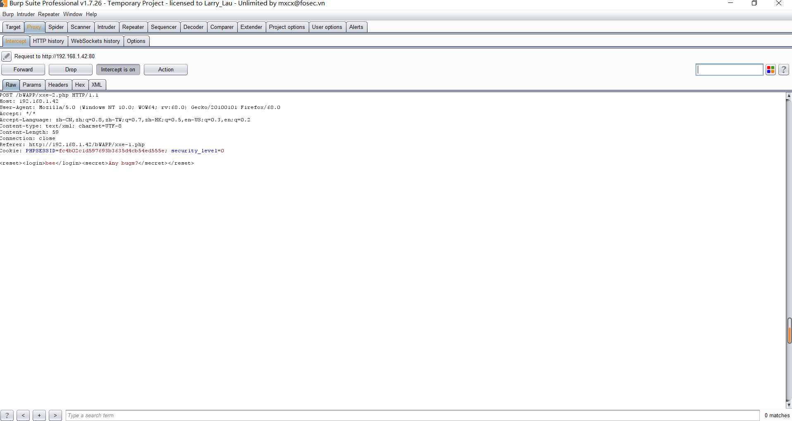Open the Window menu
The image size is (792, 421).
[73, 14]
